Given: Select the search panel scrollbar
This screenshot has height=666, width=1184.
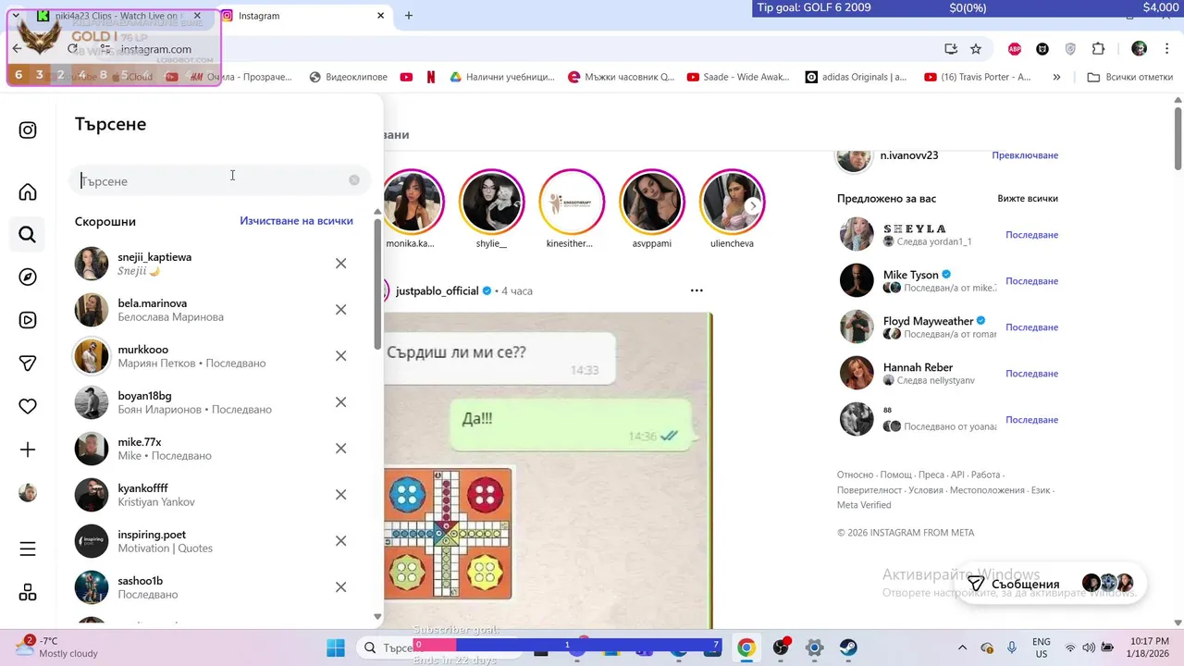Looking at the screenshot, I should tap(377, 283).
